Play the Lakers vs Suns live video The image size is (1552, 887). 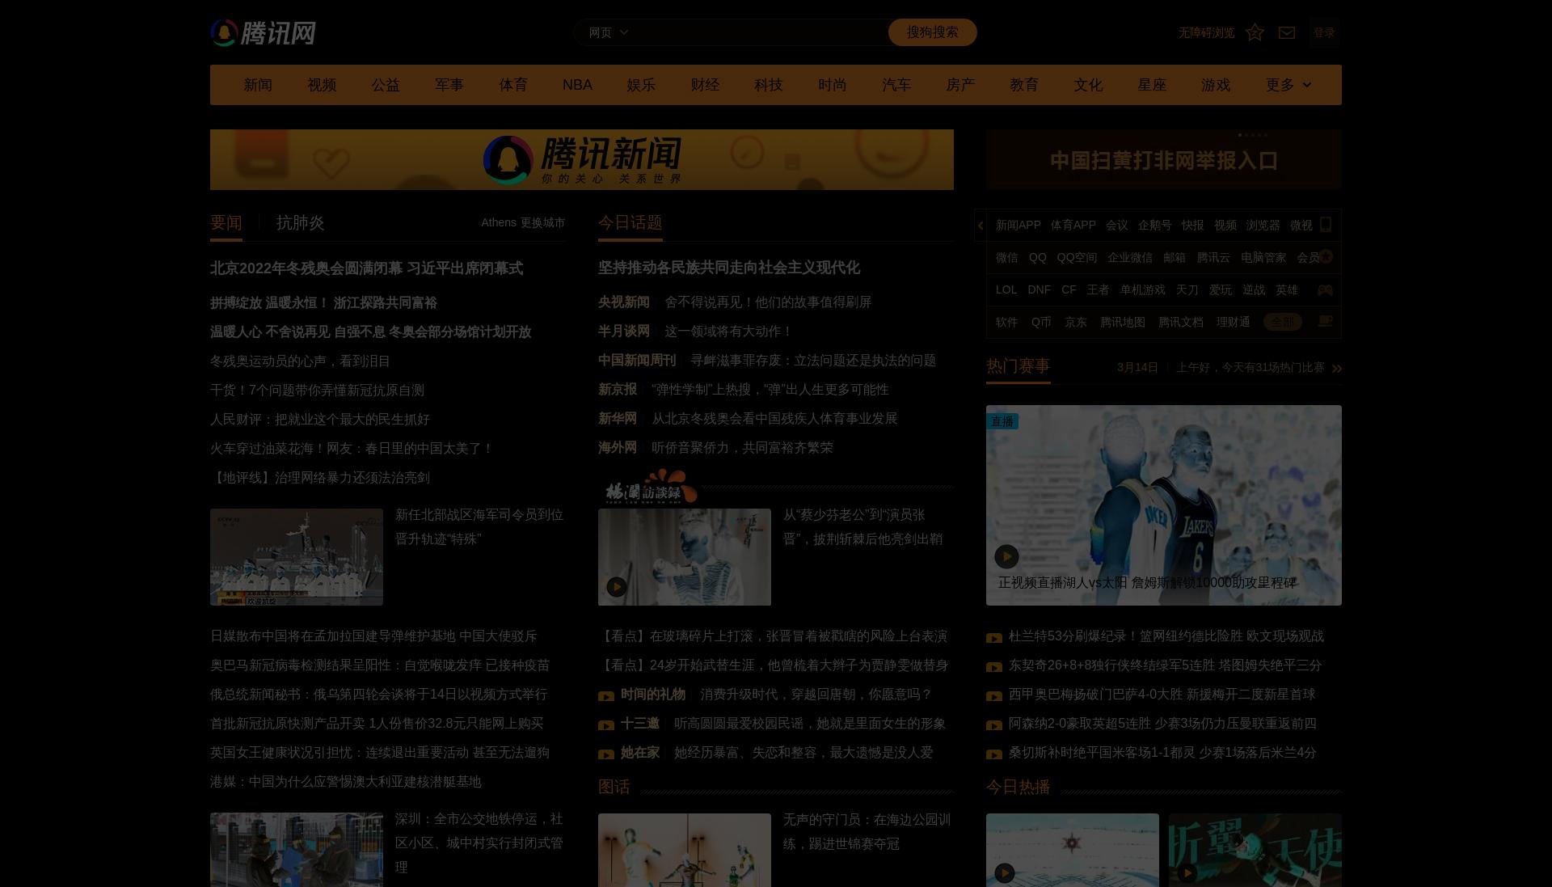point(1006,556)
